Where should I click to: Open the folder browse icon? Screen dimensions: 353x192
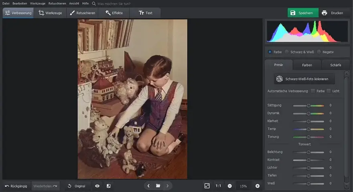(158, 186)
